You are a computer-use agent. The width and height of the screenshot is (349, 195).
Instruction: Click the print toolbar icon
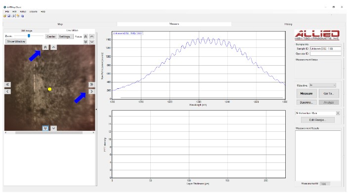(13, 16)
